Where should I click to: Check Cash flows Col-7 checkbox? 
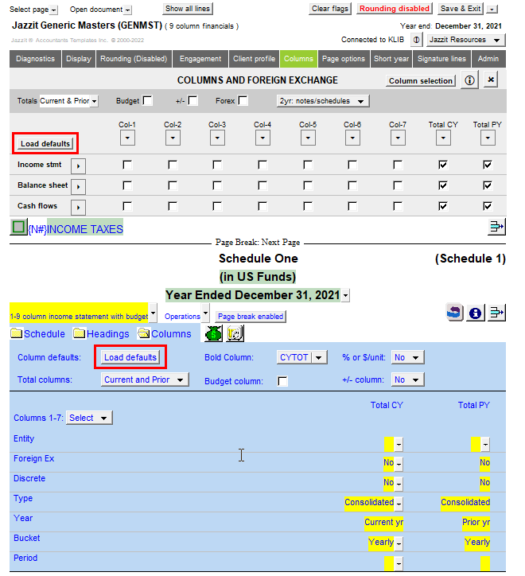coord(398,206)
